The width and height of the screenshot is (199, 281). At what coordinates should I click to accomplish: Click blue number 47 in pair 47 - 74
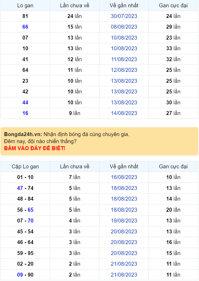(20, 188)
